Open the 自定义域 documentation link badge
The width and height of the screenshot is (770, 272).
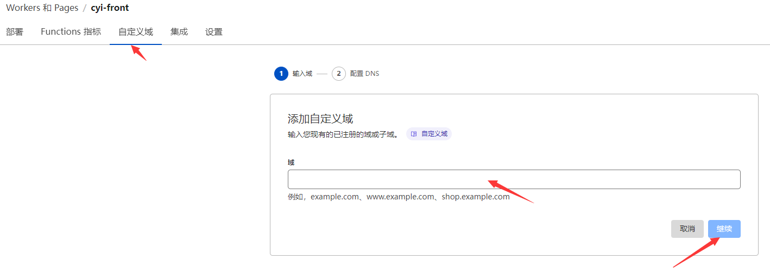(x=429, y=134)
